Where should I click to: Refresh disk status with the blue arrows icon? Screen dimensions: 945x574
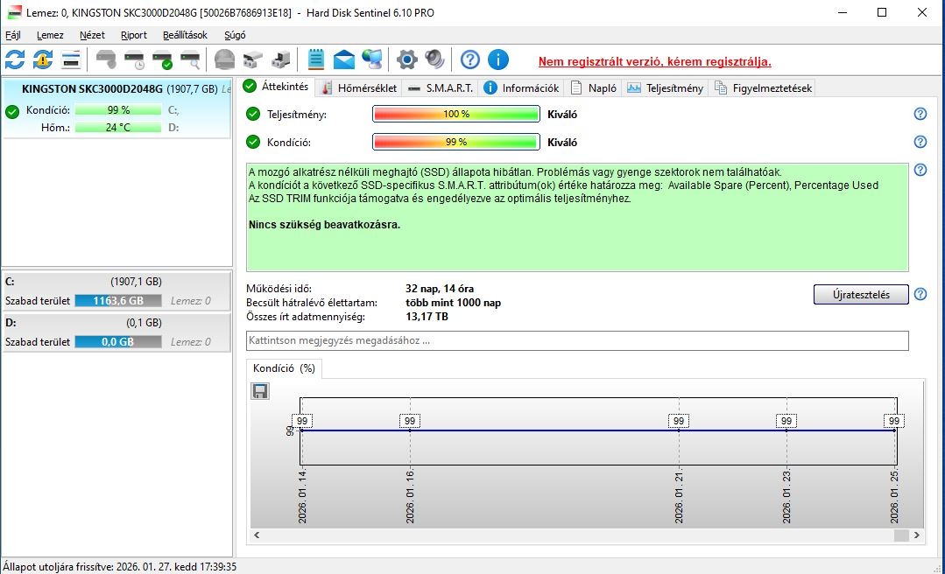(x=15, y=59)
